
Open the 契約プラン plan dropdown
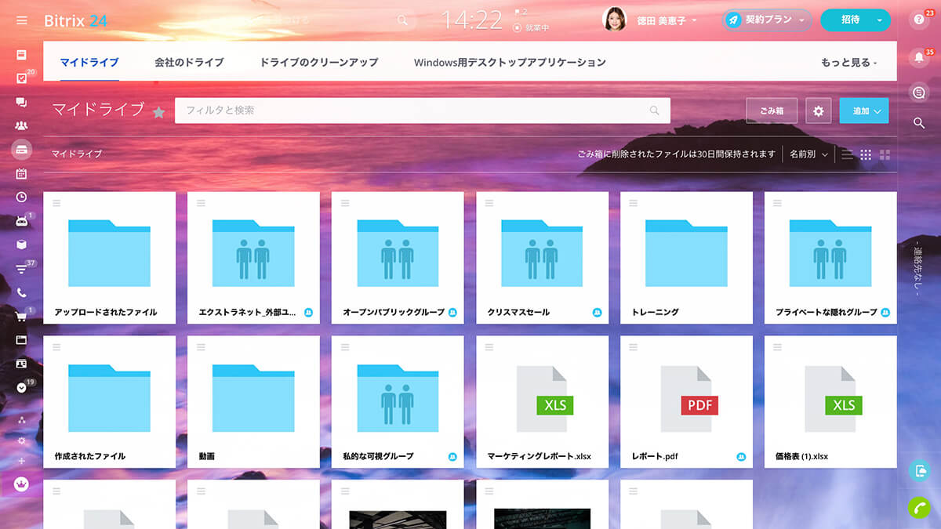(x=767, y=20)
